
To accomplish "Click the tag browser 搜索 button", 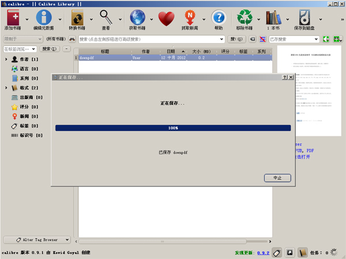I will [50, 49].
